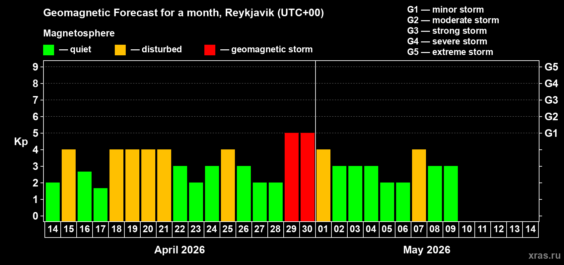Select the green bar for May 09
Screen dimensions: 564x265
tap(451, 193)
